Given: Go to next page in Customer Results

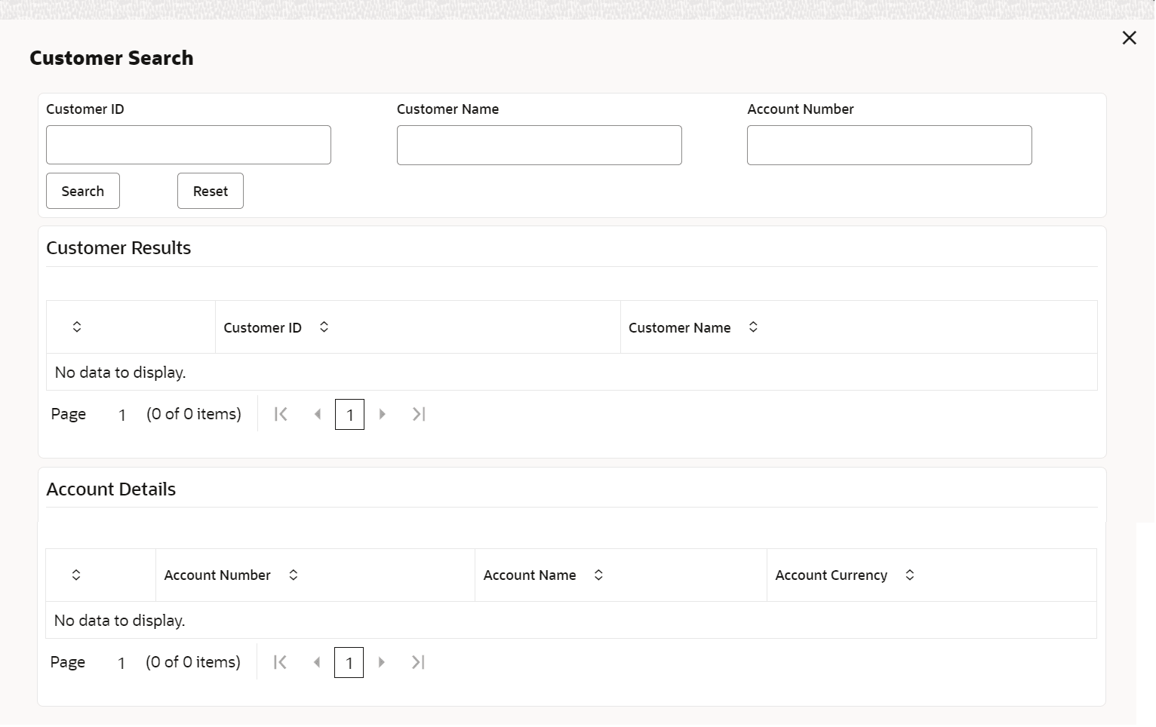Looking at the screenshot, I should click(x=383, y=414).
